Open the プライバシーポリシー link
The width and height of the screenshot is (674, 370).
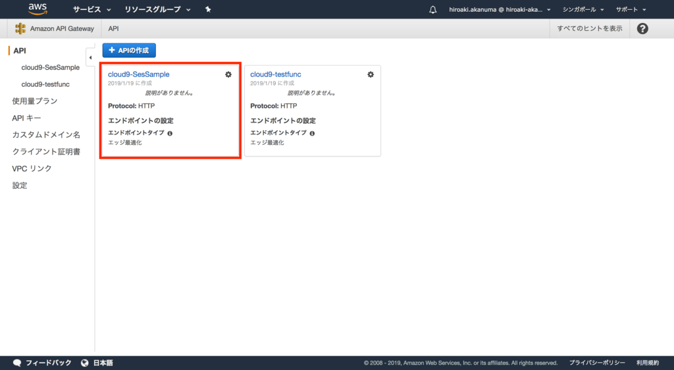pos(597,363)
